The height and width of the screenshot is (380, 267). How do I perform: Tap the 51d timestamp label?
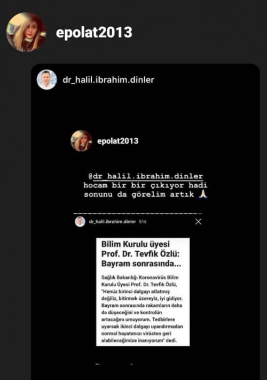[143, 221]
